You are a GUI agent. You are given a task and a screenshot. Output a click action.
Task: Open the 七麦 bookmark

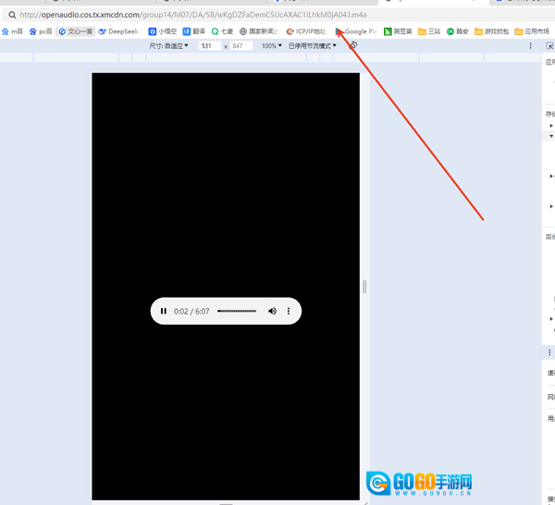[x=222, y=31]
